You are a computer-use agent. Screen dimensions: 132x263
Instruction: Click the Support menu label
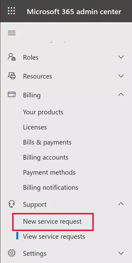click(35, 205)
